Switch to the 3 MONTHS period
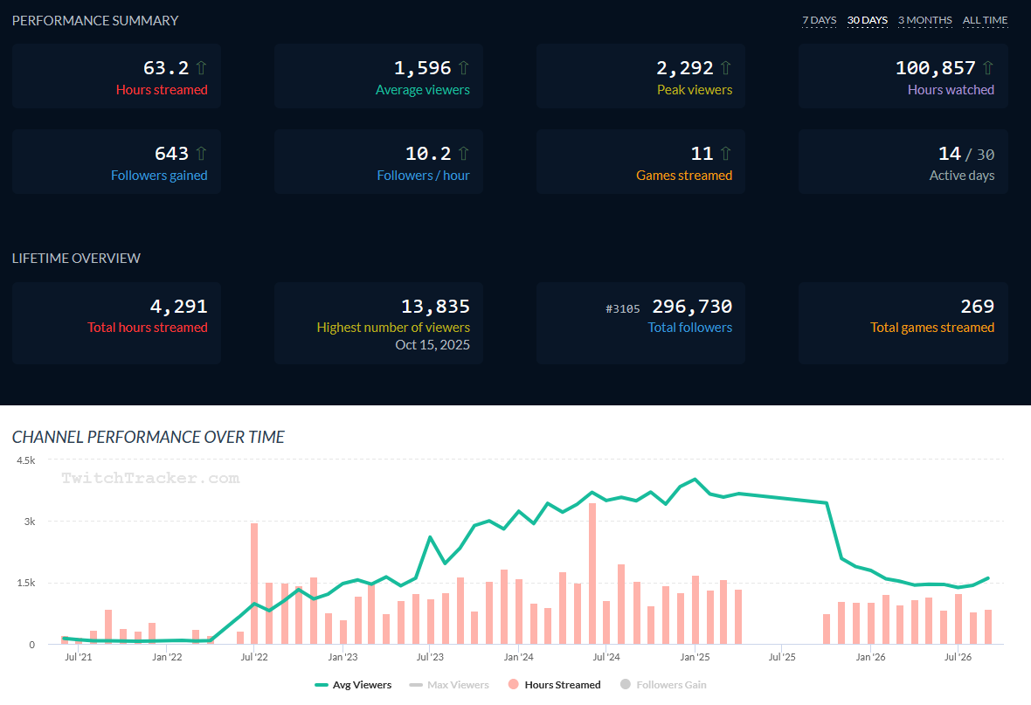The image size is (1031, 705). coord(925,20)
